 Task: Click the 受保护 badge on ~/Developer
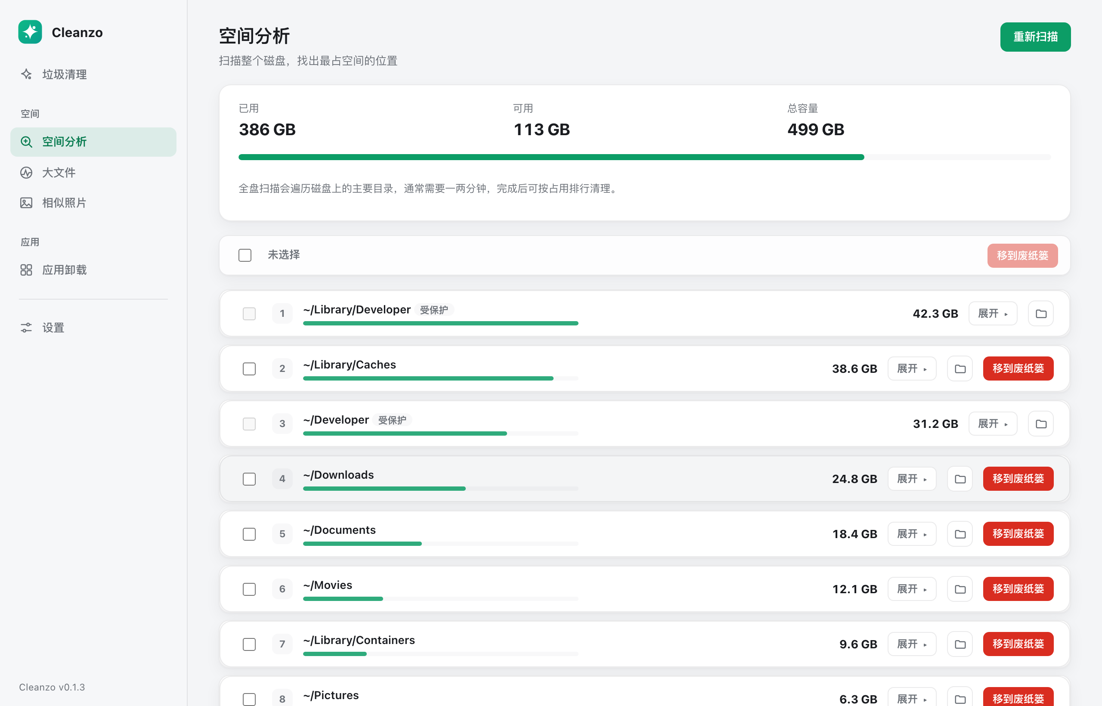(x=392, y=420)
